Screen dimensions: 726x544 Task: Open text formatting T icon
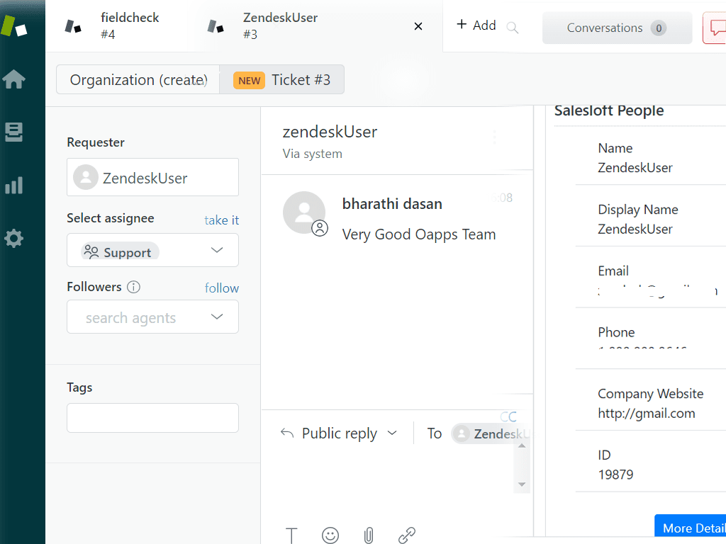(291, 535)
